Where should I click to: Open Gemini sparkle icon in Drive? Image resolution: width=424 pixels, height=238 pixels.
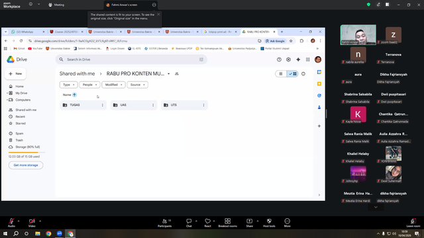click(298, 59)
